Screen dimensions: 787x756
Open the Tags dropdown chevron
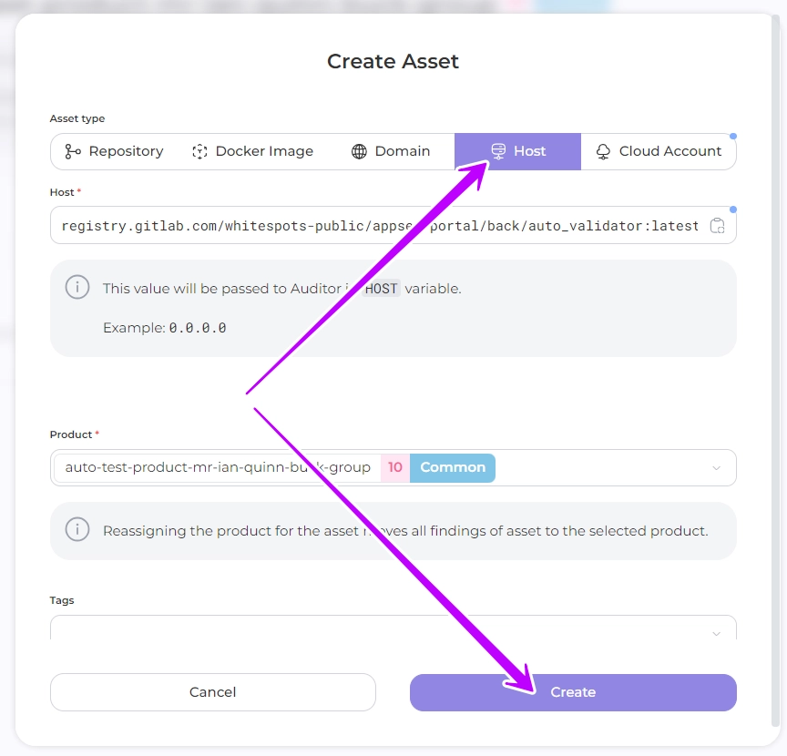(x=716, y=633)
